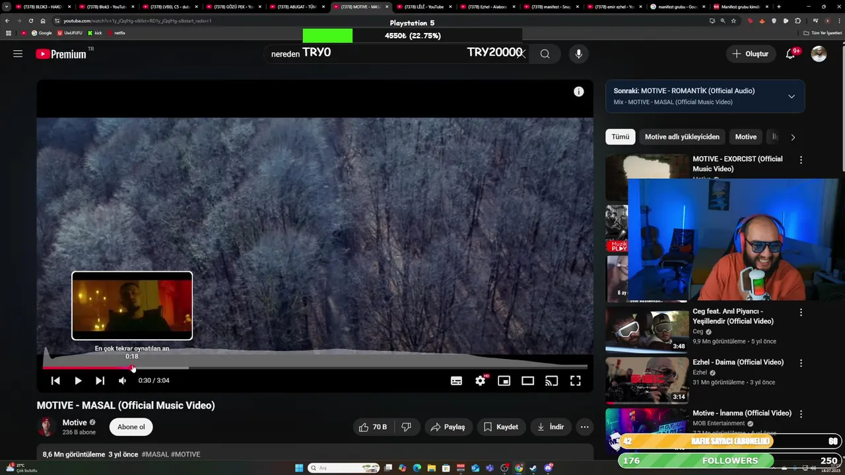Viewport: 845px width, 475px height.
Task: Skip to the previous video
Action: (55, 381)
